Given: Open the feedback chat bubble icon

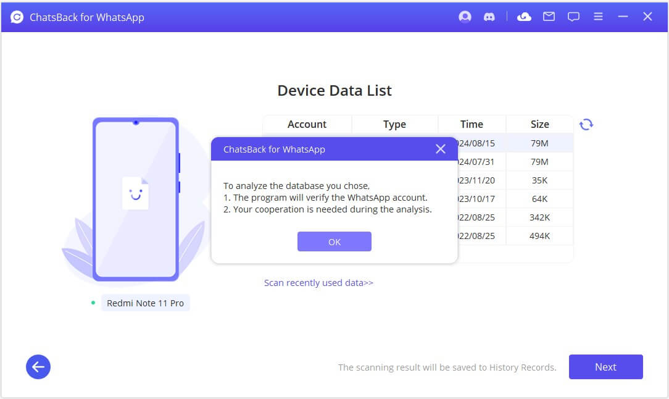Looking at the screenshot, I should coord(573,17).
